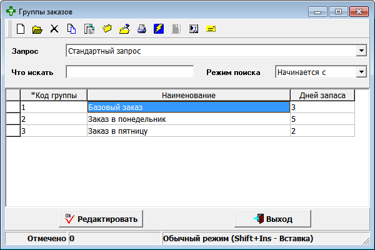375x250 pixels.
Task: Click the printer icon in toolbar
Action: [x=142, y=29]
